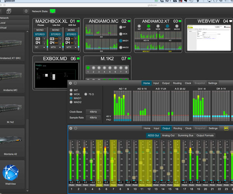Click Line Out channel down arrow in MA2CHBOX.XL
This screenshot has width=233, height=194.
click(x=60, y=43)
